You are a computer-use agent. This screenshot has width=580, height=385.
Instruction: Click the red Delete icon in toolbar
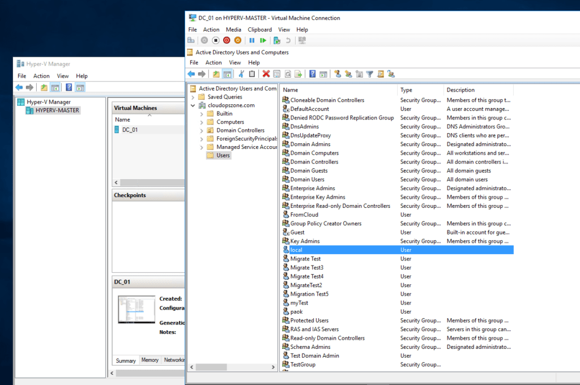(x=266, y=74)
